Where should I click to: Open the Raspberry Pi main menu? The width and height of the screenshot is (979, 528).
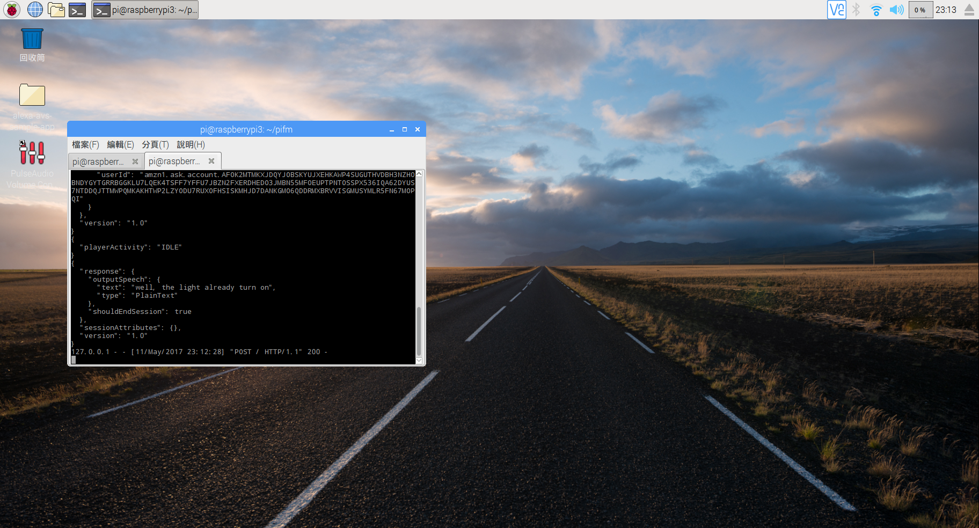12,9
